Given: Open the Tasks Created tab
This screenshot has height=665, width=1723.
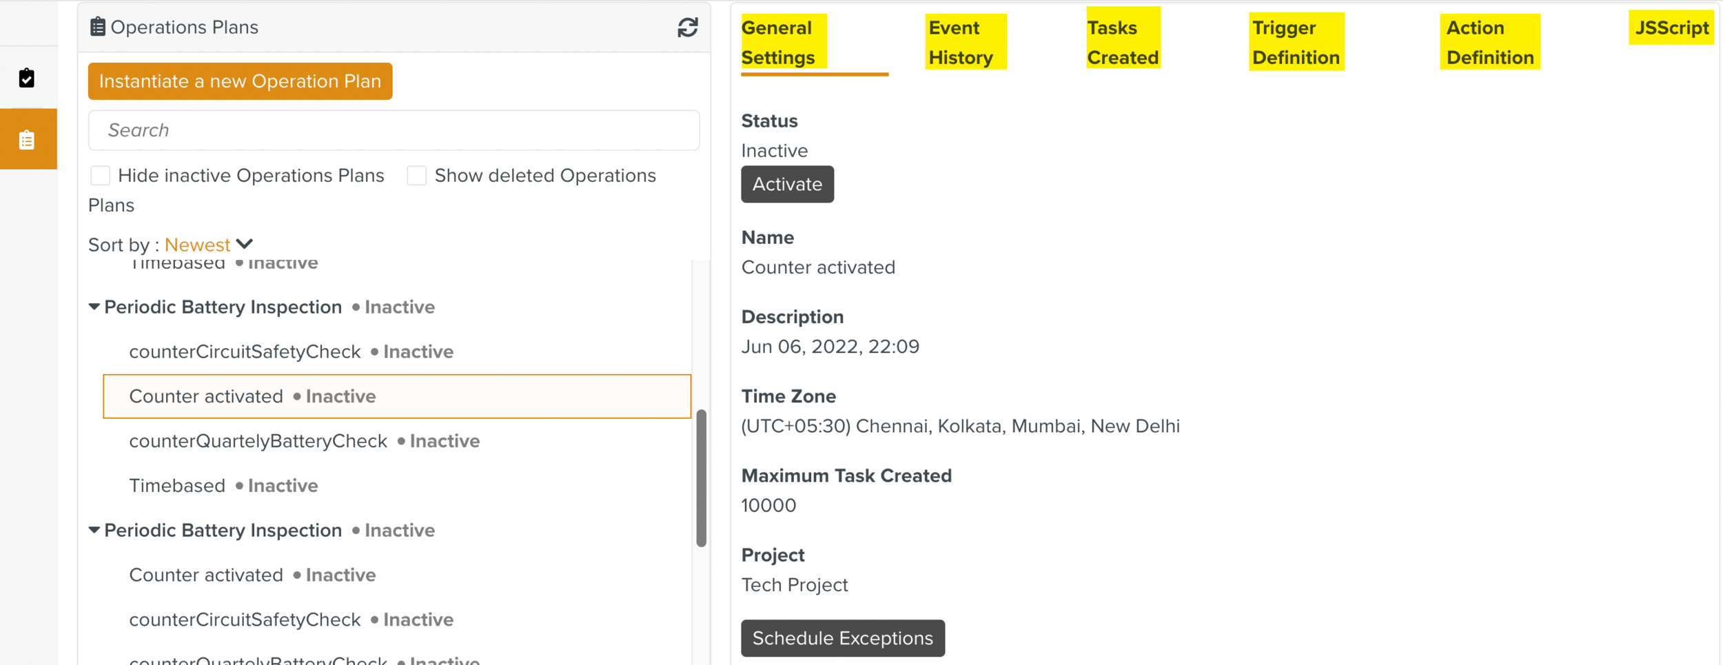Looking at the screenshot, I should tap(1122, 42).
